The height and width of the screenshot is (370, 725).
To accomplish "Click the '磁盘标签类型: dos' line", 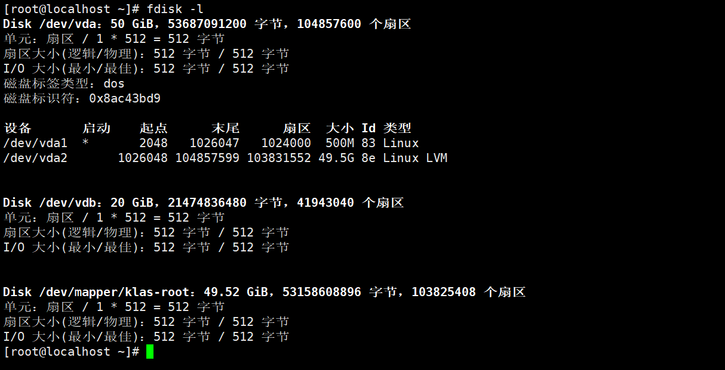I will point(64,83).
